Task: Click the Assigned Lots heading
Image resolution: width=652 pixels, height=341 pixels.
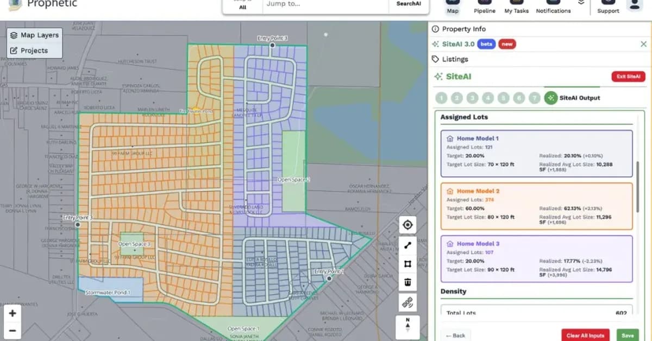Action: pos(464,117)
